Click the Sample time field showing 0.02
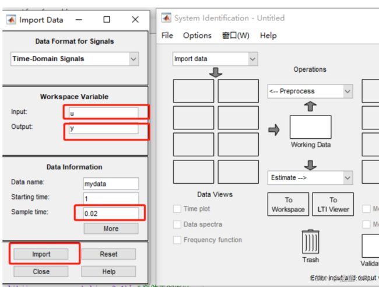 [x=111, y=213]
